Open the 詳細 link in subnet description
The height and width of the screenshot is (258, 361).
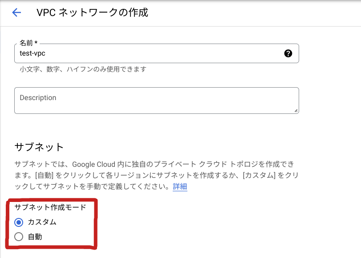pos(180,186)
